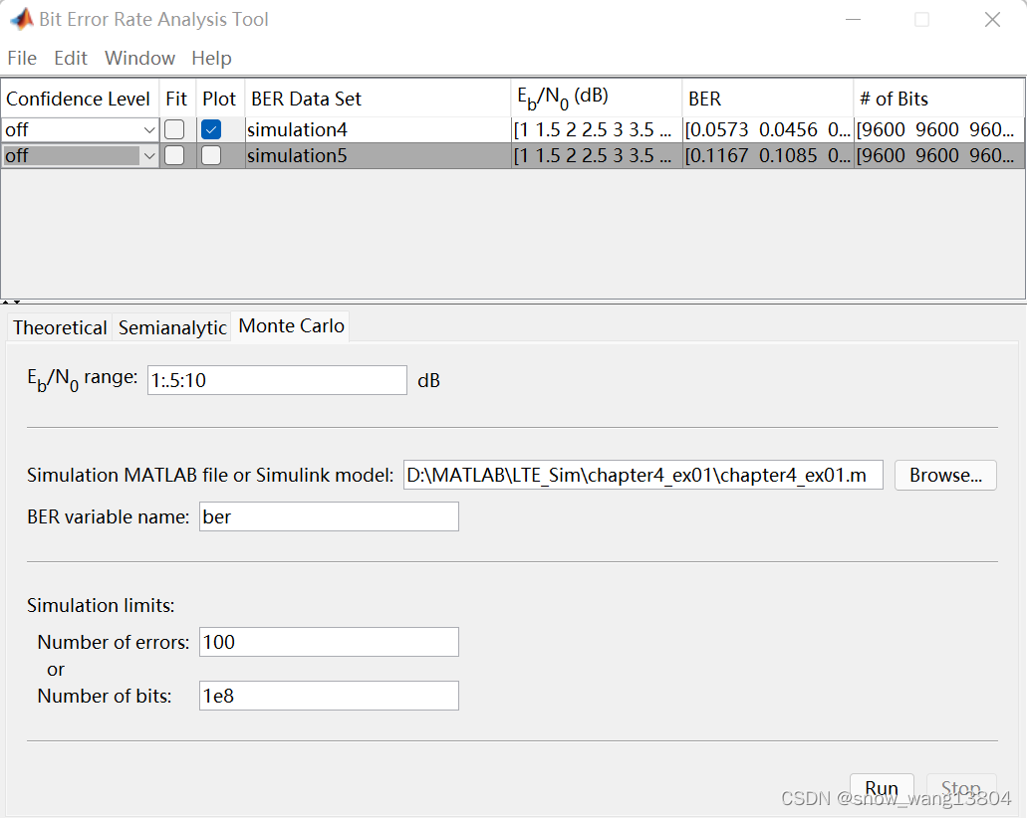Click the BER cell starting with 0.1167
Image resolution: width=1027 pixels, height=818 pixels.
[768, 156]
